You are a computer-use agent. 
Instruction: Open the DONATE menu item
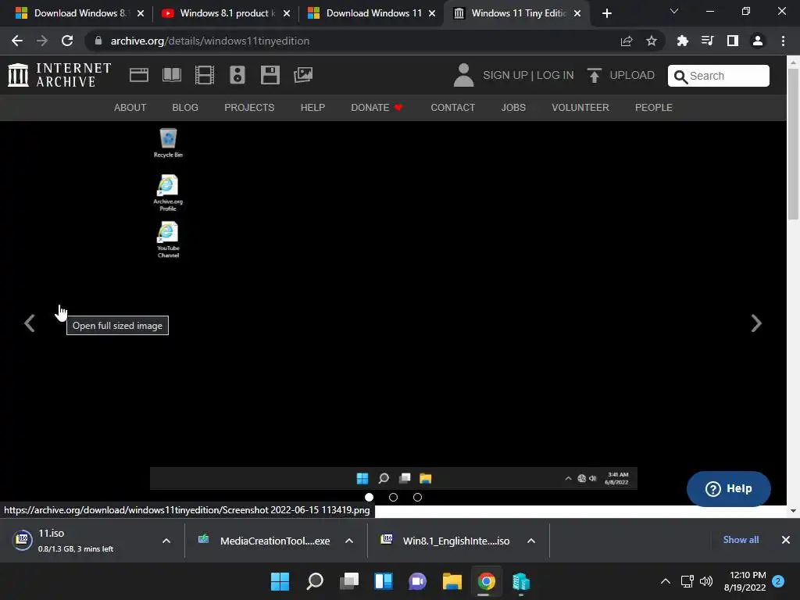coord(377,108)
